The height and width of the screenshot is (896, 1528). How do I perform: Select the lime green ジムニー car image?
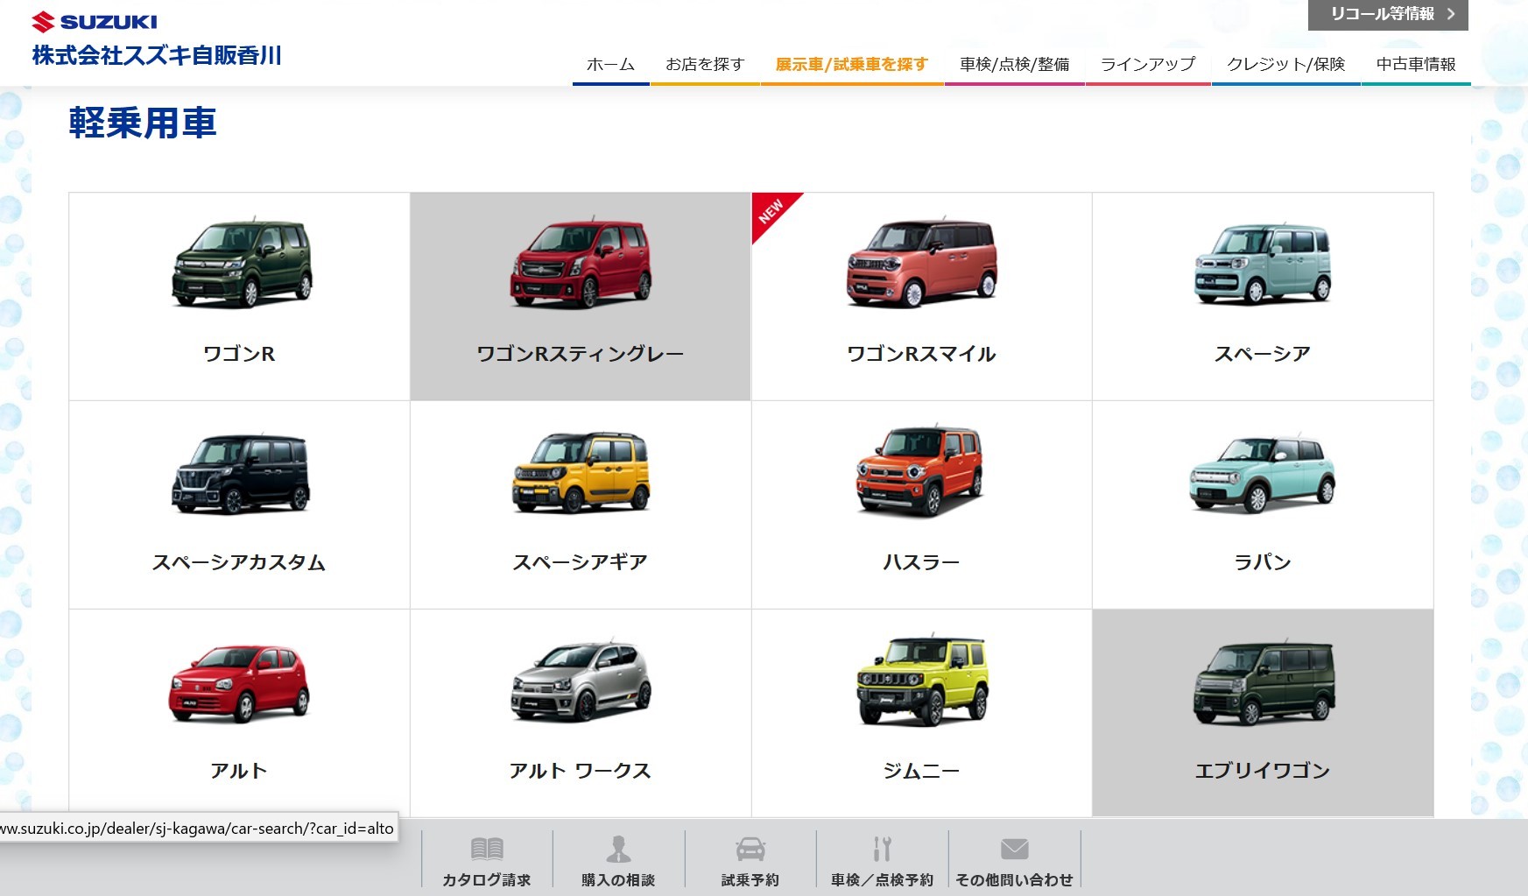click(922, 681)
